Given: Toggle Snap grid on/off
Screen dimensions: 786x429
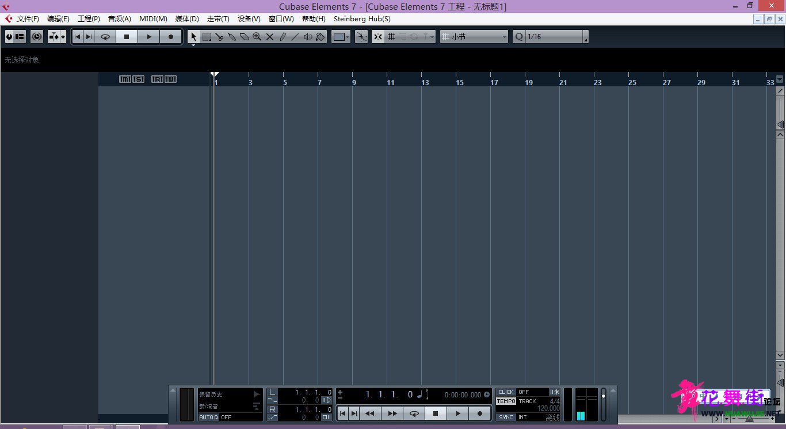Looking at the screenshot, I should (x=377, y=37).
